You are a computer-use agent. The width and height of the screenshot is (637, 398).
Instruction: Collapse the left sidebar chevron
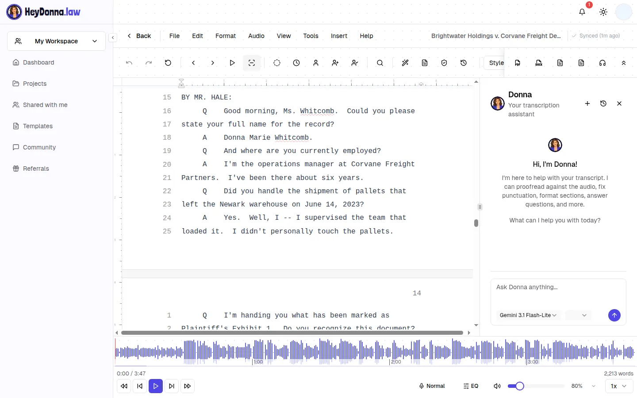113,38
